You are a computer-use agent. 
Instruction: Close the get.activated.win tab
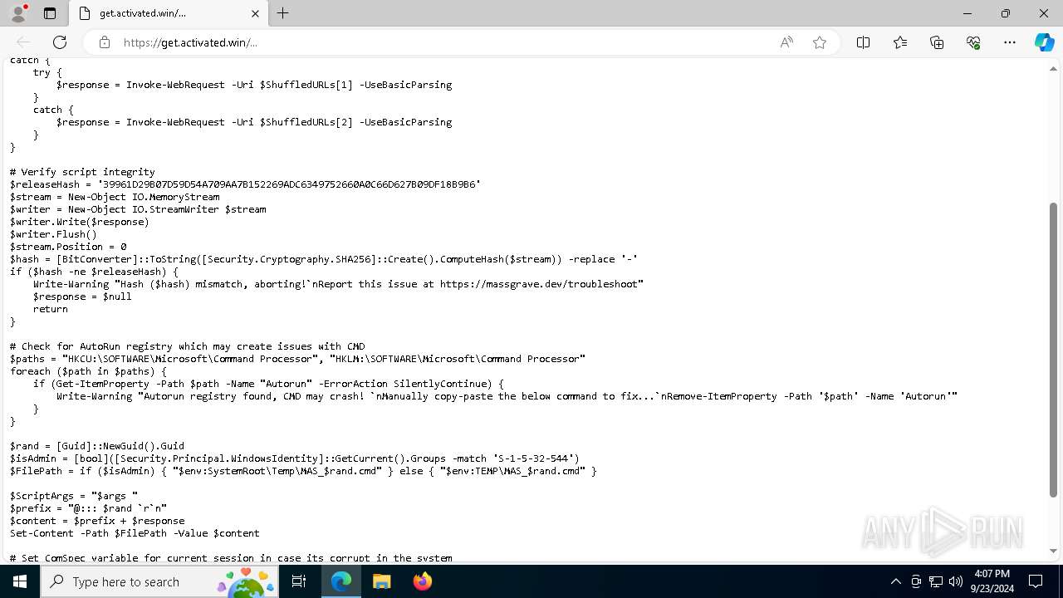pos(255,13)
